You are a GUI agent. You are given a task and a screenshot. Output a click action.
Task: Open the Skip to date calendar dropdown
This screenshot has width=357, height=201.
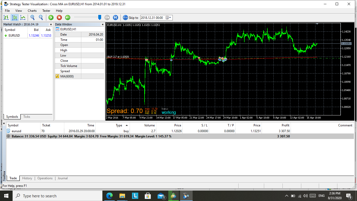point(169,18)
